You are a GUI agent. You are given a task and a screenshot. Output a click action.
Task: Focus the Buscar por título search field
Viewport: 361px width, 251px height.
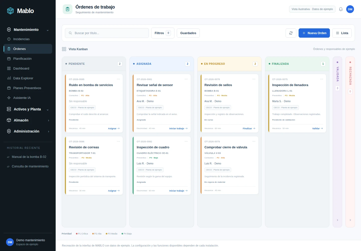[107, 33]
